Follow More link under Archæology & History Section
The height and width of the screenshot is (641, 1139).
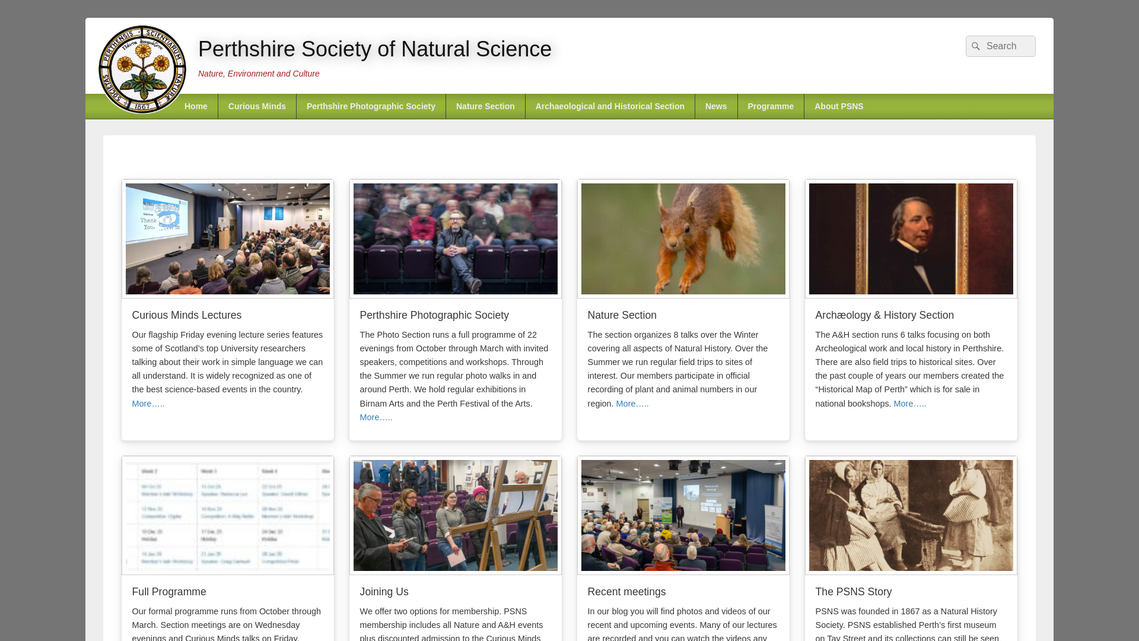click(910, 404)
